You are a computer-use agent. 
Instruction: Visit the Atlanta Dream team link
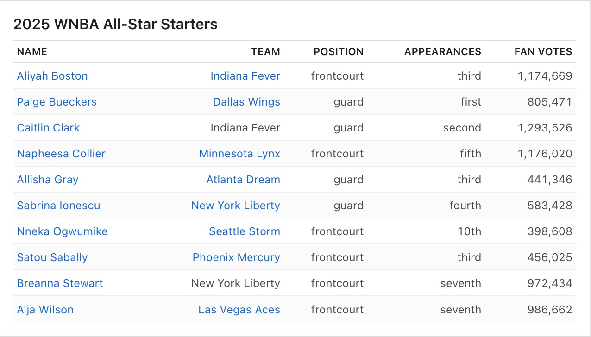coord(243,180)
